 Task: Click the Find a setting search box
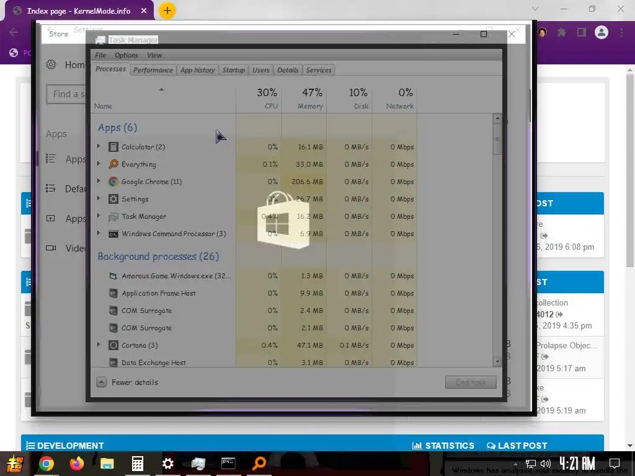(67, 94)
